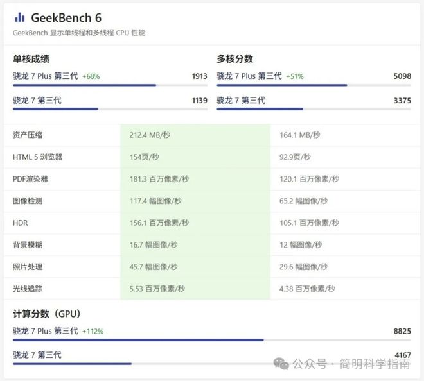This screenshot has width=424, height=381.
Task: Click the HTML 5 浏览器 row label
Action: click(x=38, y=157)
